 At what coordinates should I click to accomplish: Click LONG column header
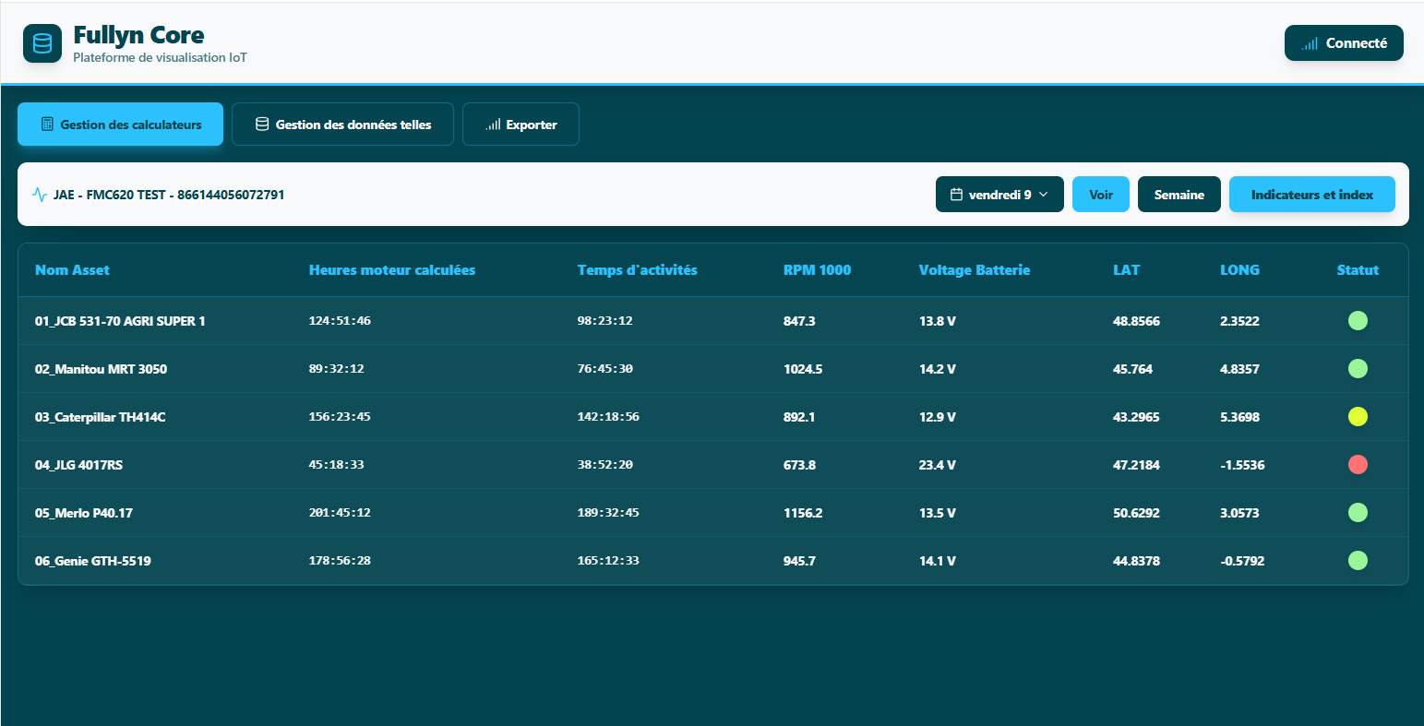[x=1239, y=270]
